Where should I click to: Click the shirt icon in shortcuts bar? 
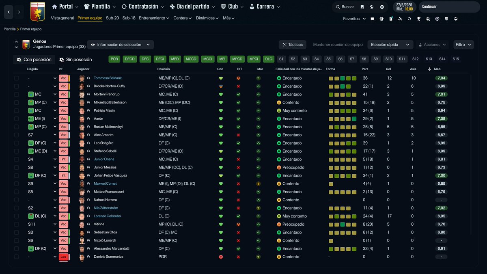click(381, 19)
